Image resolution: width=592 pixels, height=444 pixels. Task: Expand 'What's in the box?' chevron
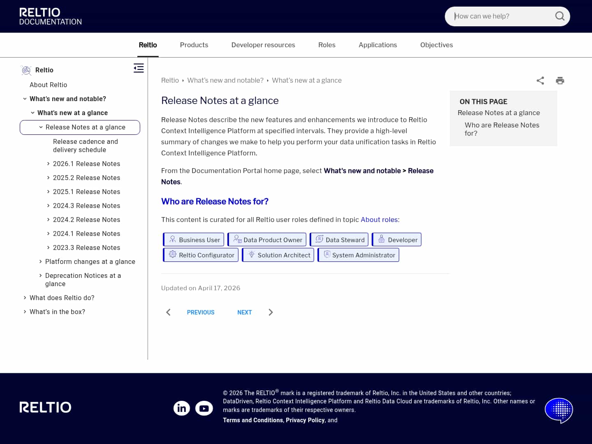point(25,312)
